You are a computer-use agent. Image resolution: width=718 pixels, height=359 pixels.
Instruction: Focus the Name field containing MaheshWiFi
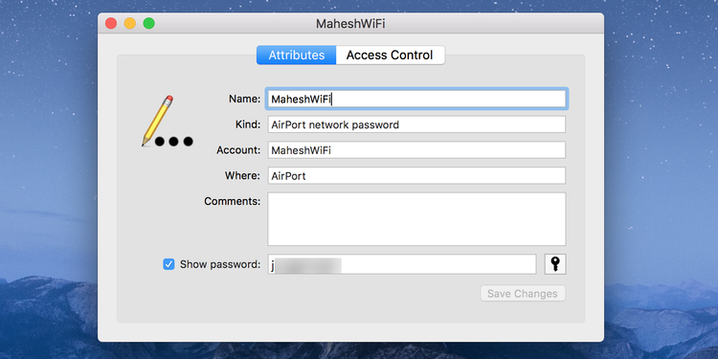(x=416, y=99)
